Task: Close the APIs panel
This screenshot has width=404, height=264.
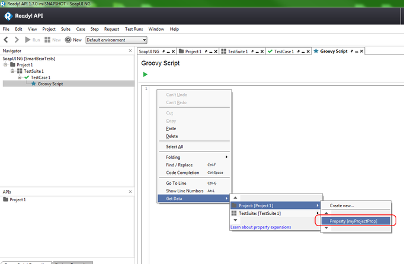Action: (130, 192)
